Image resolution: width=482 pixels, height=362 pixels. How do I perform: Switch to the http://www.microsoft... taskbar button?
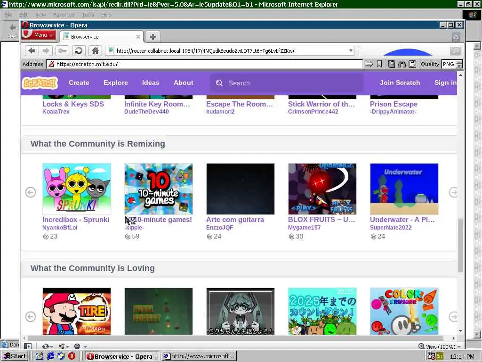tap(199, 356)
